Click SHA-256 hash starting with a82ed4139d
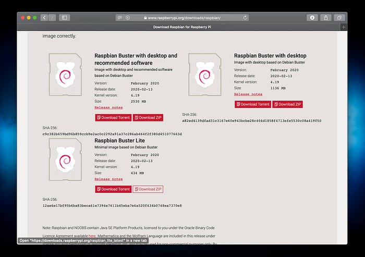Screen dimensions: 365x257 click(x=252, y=121)
